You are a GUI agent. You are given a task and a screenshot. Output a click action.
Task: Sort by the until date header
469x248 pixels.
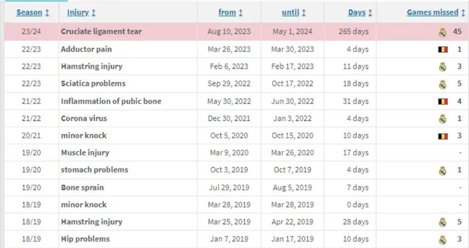pyautogui.click(x=290, y=13)
